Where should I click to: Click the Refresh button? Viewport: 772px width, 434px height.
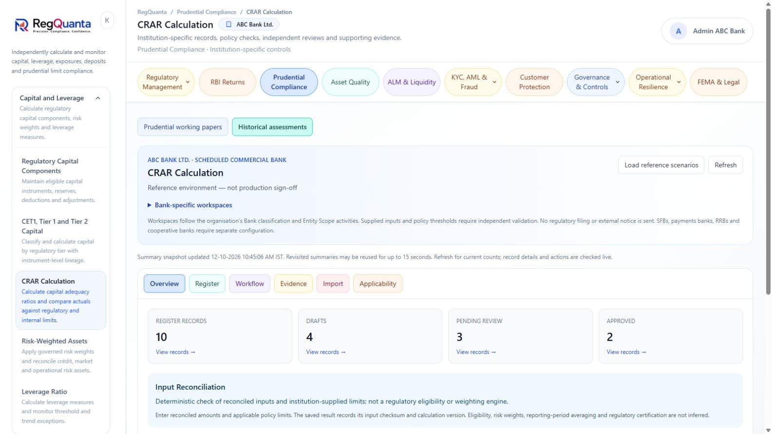(725, 165)
